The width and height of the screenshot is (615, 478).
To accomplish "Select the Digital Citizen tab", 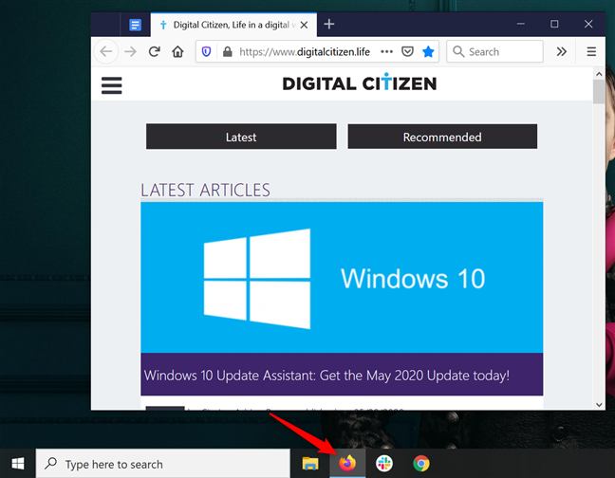I will (233, 25).
